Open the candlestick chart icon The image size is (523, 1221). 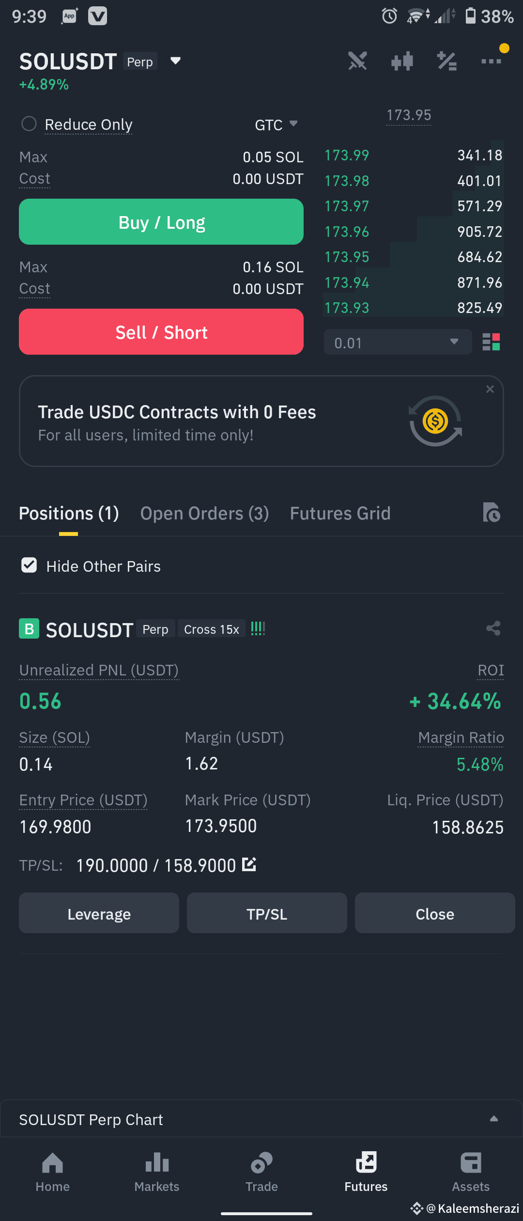402,62
